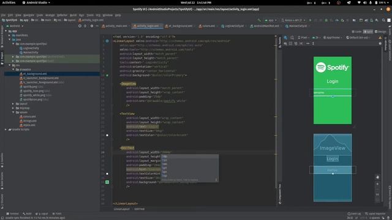Open the Logcat tool window button
This screenshot has width=392, height=220.
42,214
